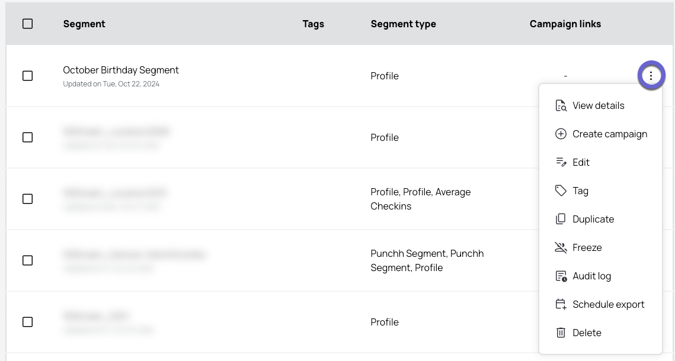
Task: Click the Audit log clock icon
Action: [561, 276]
